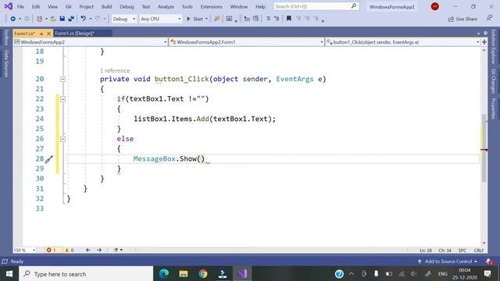Open Microsoft Edge from the taskbar
Image resolution: width=500 pixels, height=281 pixels.
click(164, 274)
